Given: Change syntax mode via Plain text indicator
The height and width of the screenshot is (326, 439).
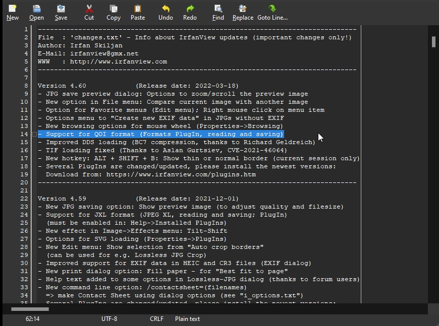Looking at the screenshot, I should point(187,318).
